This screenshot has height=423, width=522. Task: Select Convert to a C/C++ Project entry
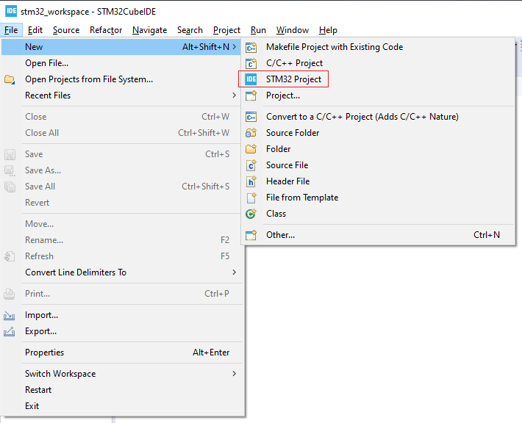(378, 117)
